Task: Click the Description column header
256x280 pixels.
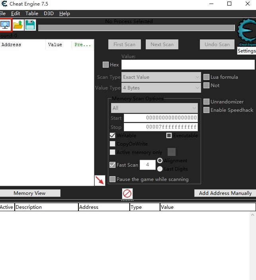Action: (x=47, y=207)
